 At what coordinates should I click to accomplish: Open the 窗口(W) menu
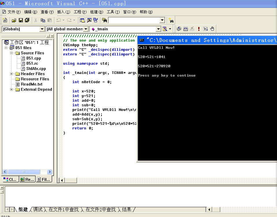(130, 12)
